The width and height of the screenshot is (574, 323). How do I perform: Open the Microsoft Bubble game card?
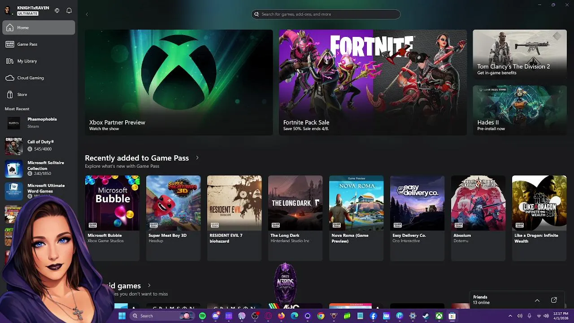(112, 218)
